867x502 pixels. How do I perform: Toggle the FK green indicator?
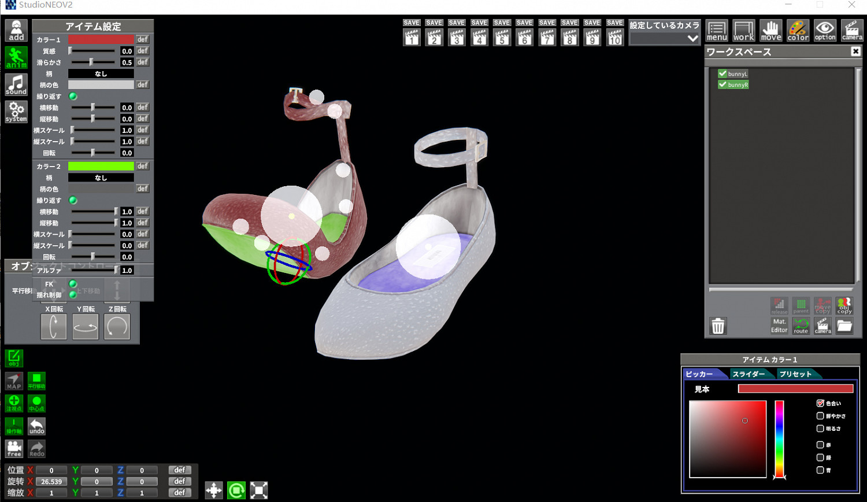73,284
